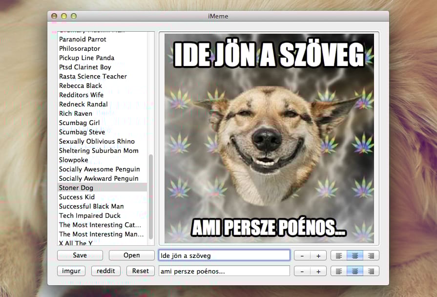This screenshot has height=297, width=437.
Task: Focus the top text field 'Ide jön a szöveg'
Action: tap(224, 255)
